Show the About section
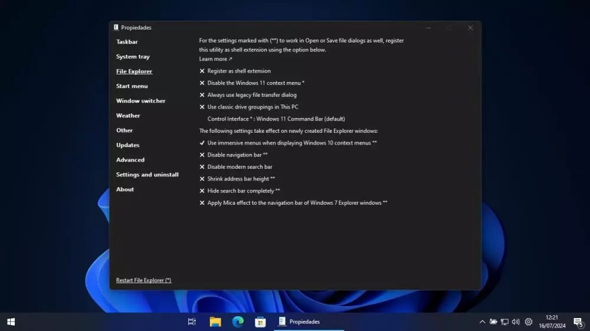 pyautogui.click(x=125, y=189)
